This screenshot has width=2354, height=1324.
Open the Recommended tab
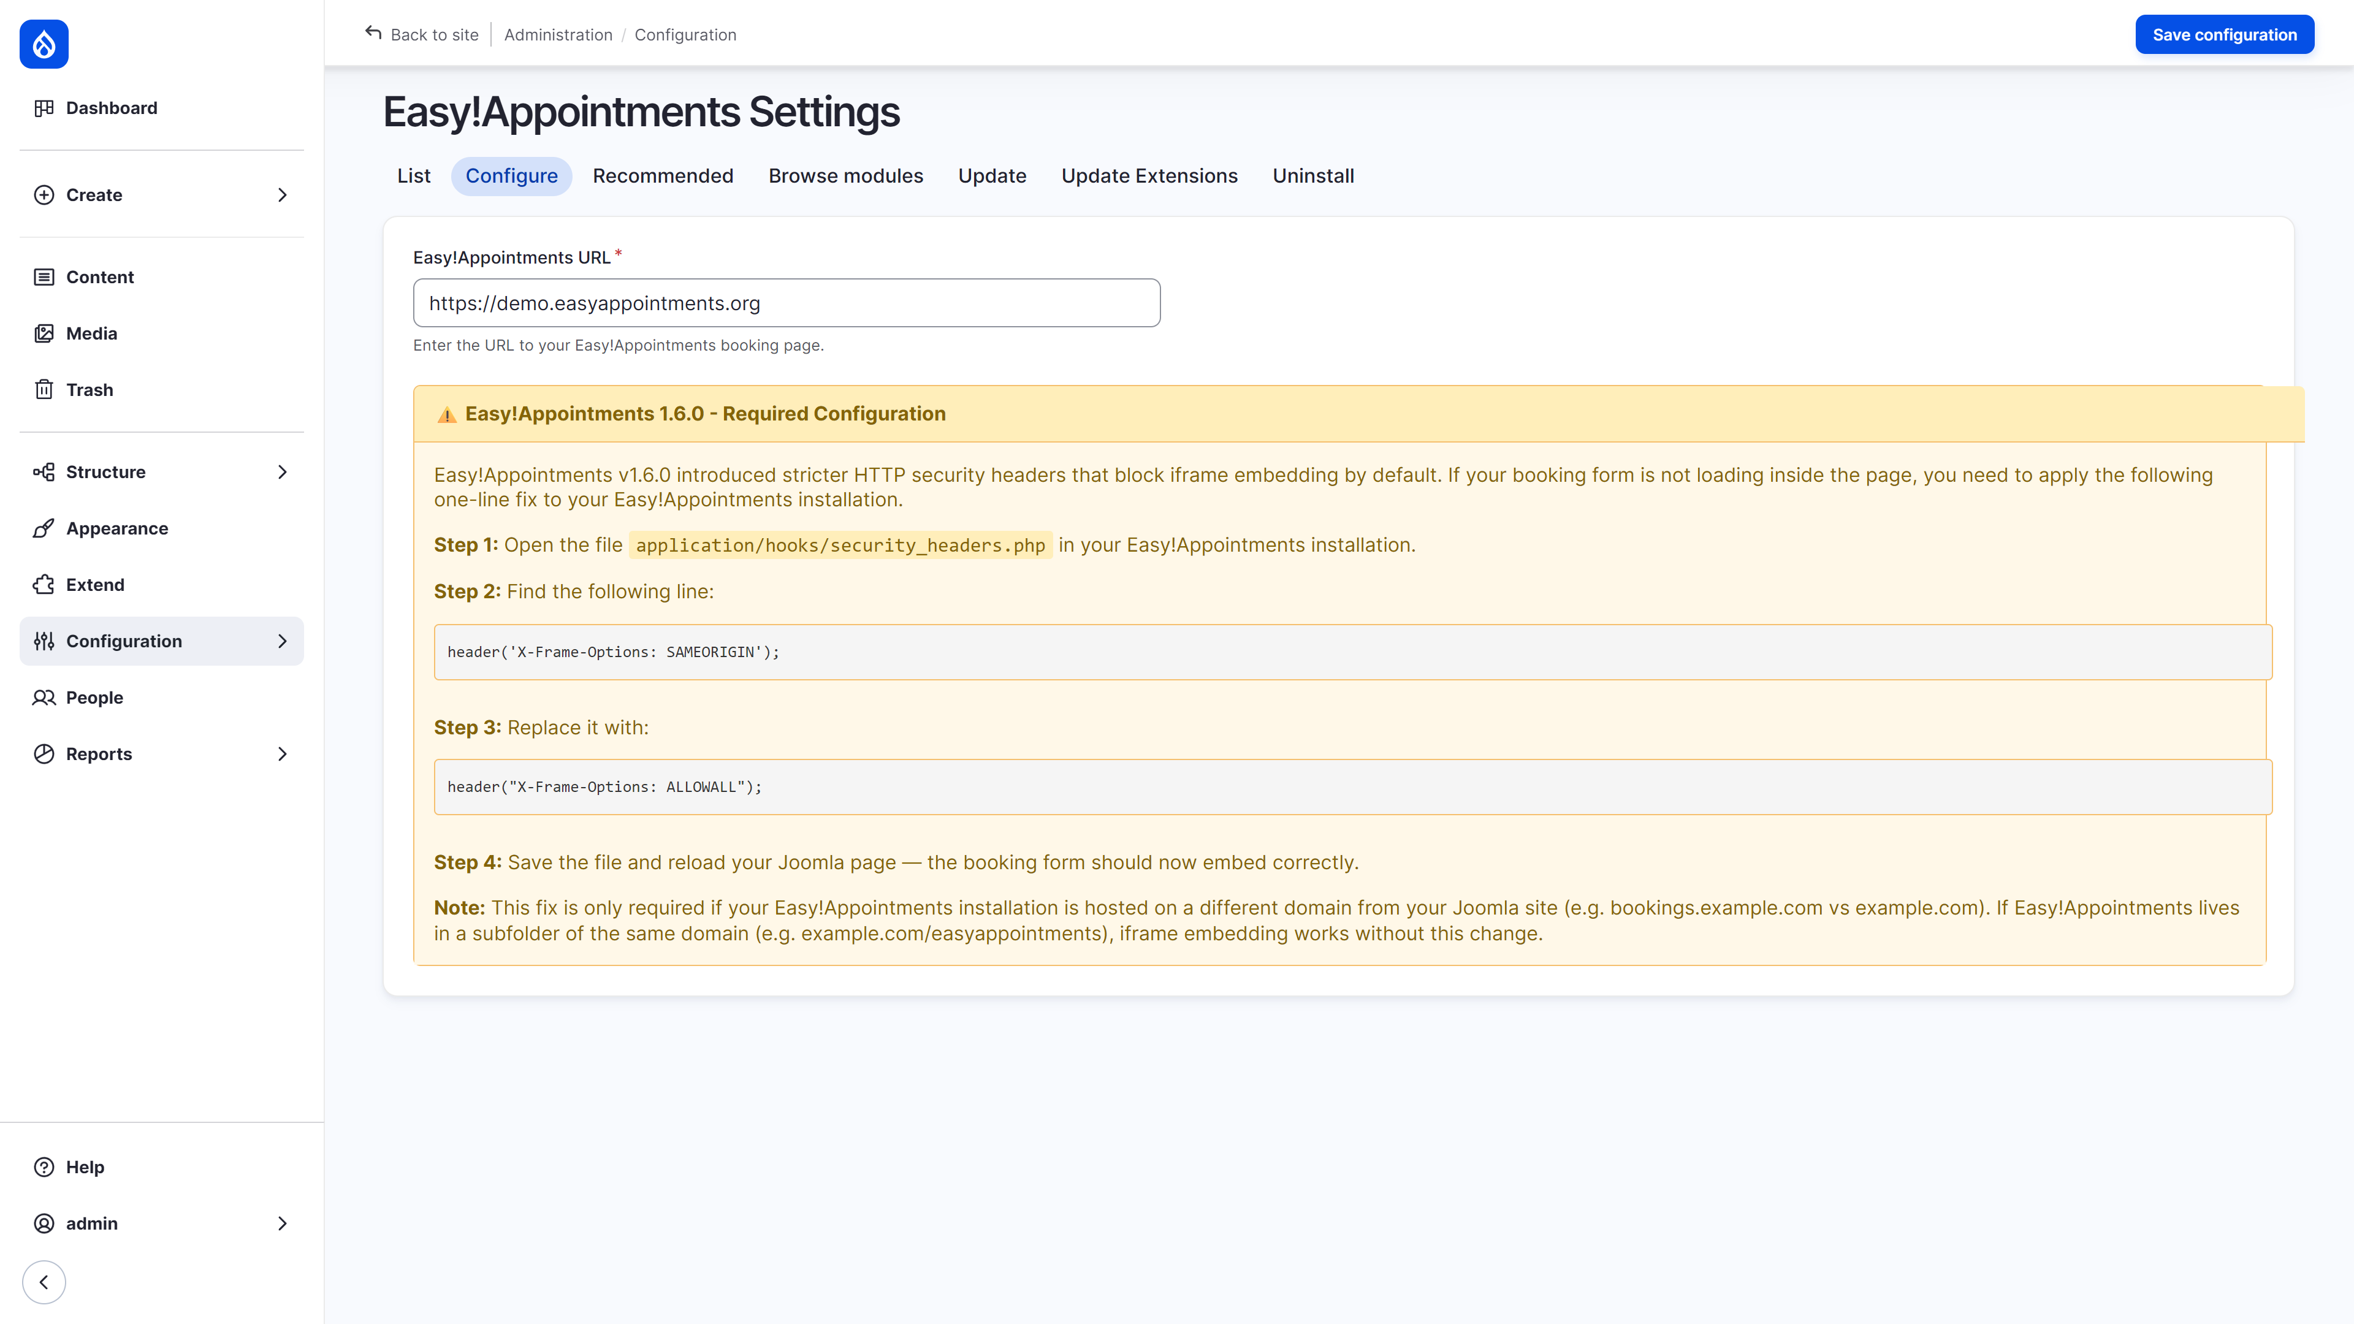(x=663, y=175)
